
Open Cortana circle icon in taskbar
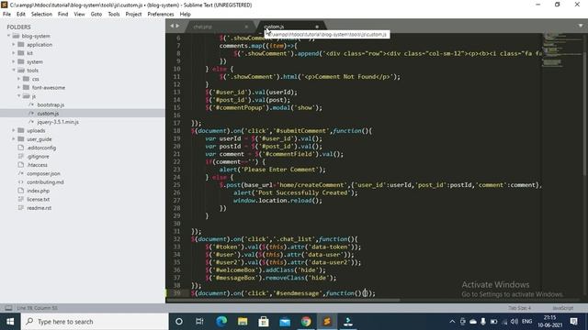179,322
